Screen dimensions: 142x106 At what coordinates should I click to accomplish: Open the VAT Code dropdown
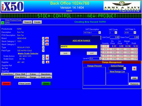pos(116,33)
